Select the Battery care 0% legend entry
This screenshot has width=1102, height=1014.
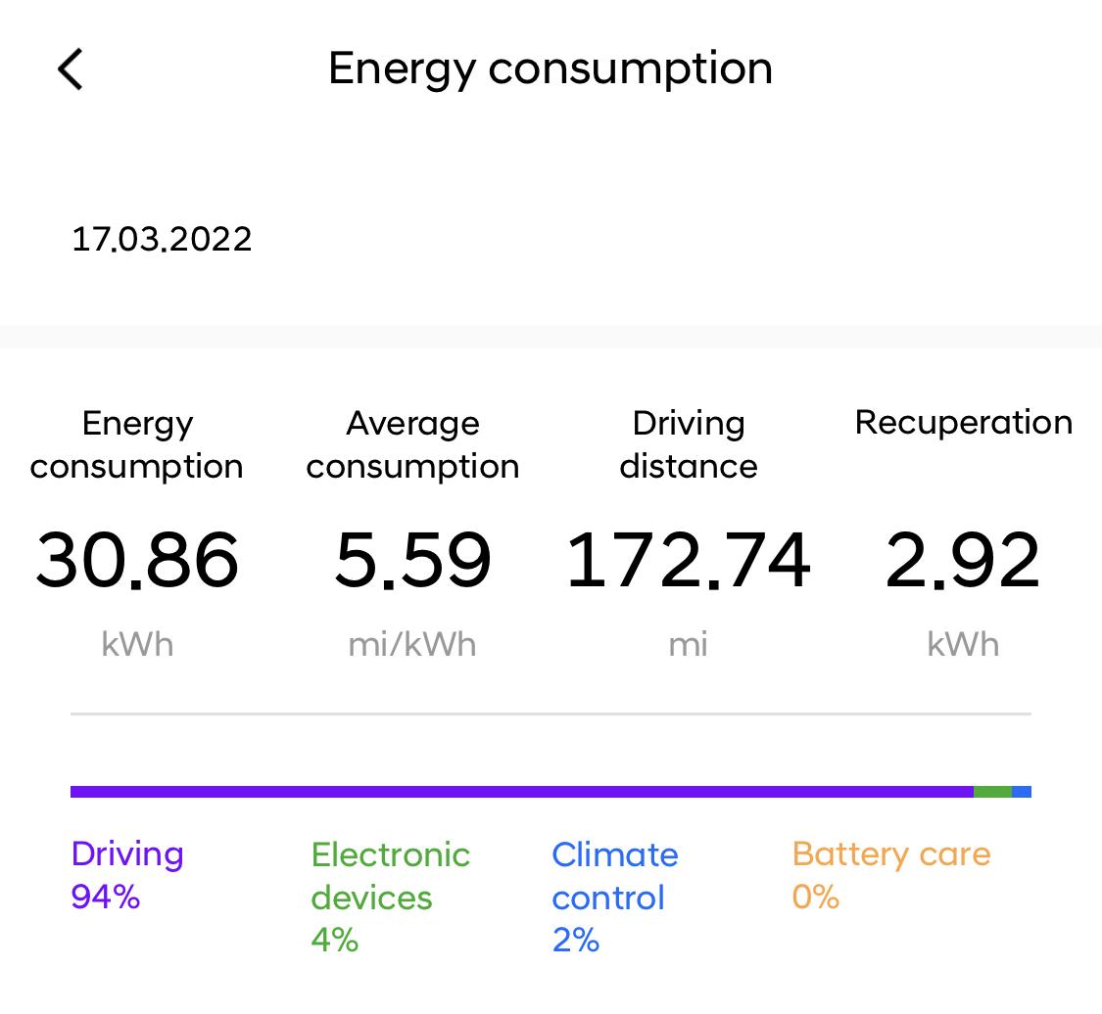(x=890, y=875)
